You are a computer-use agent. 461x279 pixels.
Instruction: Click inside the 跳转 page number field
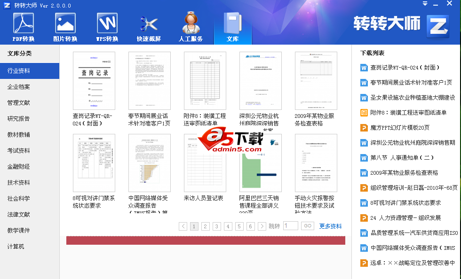(x=291, y=226)
